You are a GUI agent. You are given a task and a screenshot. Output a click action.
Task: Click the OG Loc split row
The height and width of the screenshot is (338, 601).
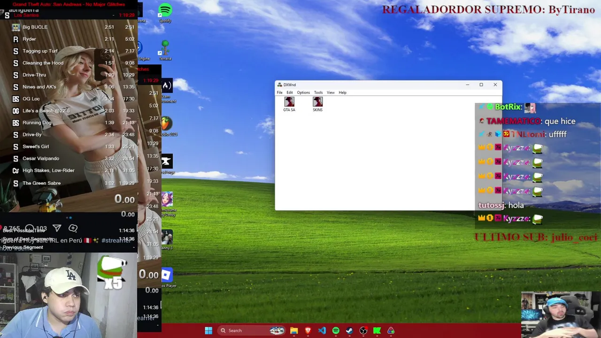(x=74, y=99)
